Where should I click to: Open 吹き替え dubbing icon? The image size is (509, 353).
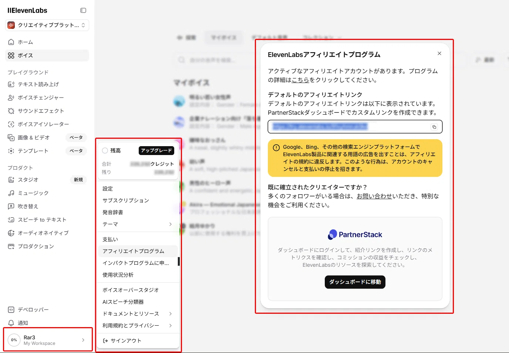point(11,206)
